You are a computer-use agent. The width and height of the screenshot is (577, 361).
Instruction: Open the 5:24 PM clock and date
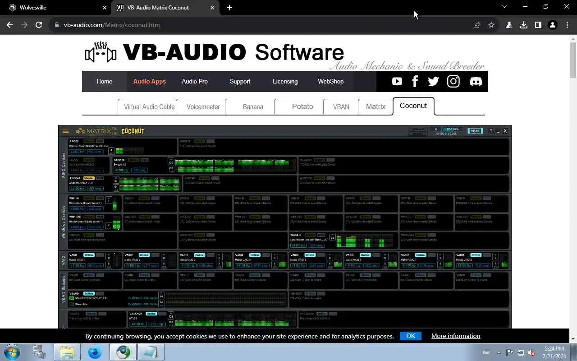point(554,352)
